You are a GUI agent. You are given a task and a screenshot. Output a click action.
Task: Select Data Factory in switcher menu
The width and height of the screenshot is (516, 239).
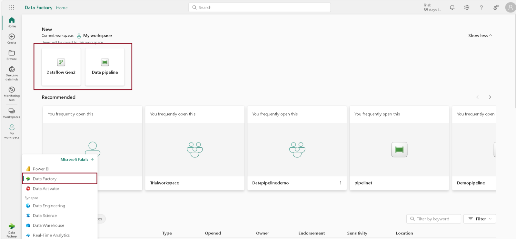click(x=60, y=179)
